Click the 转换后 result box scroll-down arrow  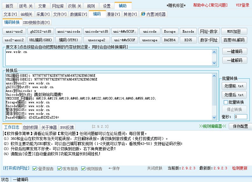(x=214, y=117)
